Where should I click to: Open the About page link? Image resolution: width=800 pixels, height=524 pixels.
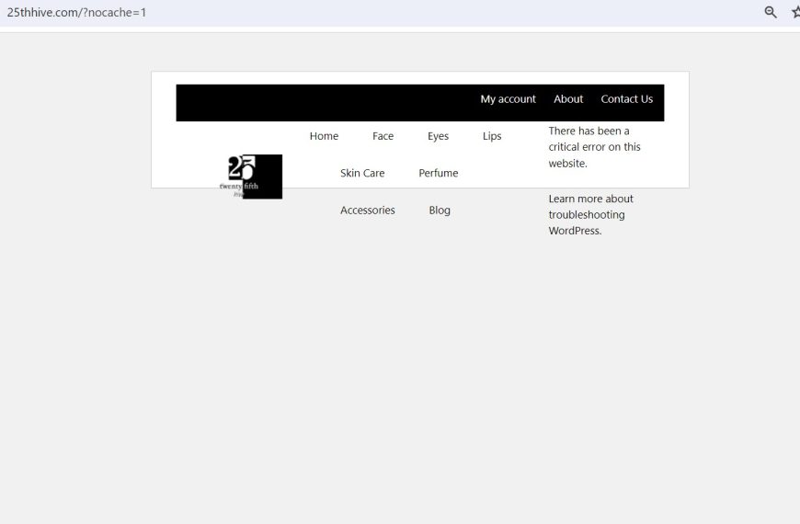(x=568, y=99)
